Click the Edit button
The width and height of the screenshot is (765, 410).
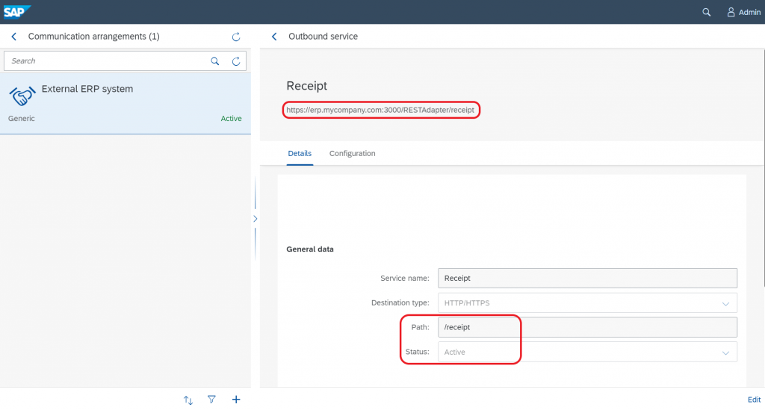(x=754, y=400)
